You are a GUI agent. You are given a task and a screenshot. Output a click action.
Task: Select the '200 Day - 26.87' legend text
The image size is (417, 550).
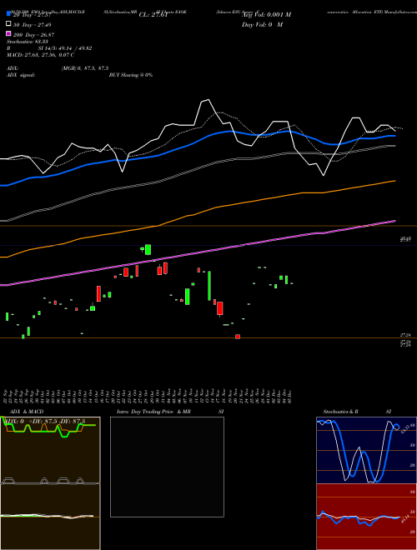click(33, 35)
